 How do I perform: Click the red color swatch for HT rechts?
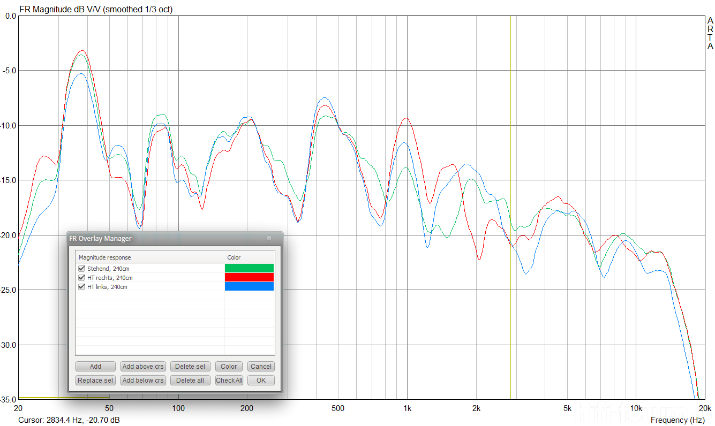pyautogui.click(x=249, y=277)
